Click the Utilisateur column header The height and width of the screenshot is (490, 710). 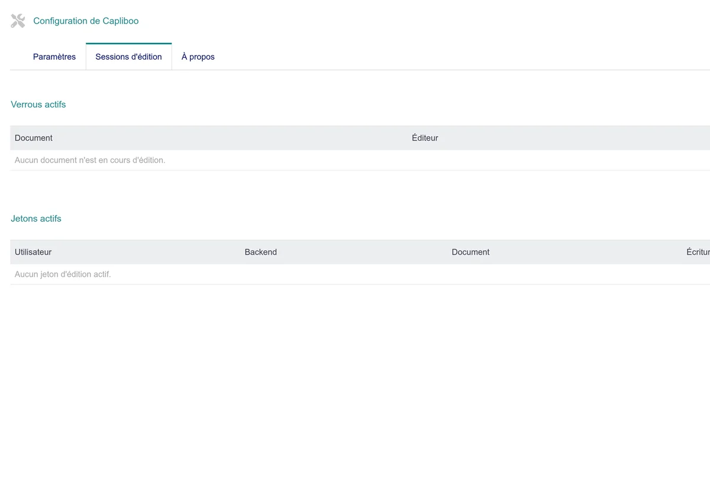[33, 252]
